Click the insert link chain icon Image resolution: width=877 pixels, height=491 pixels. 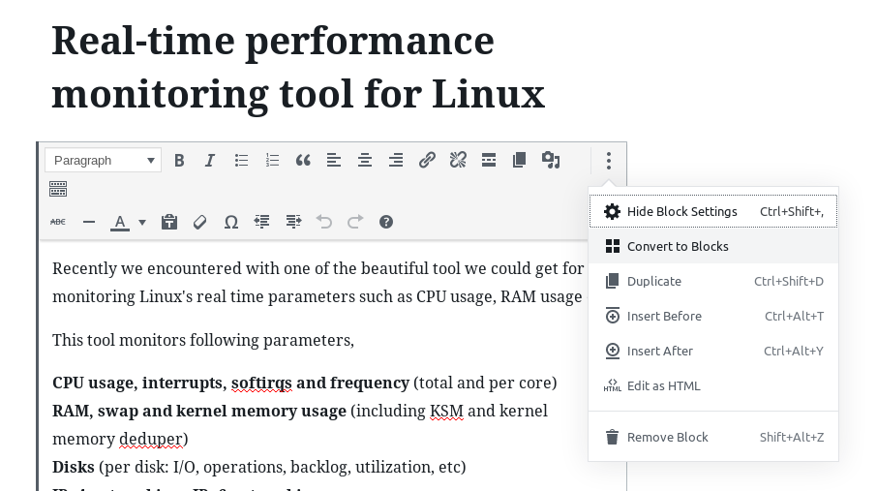[427, 161]
